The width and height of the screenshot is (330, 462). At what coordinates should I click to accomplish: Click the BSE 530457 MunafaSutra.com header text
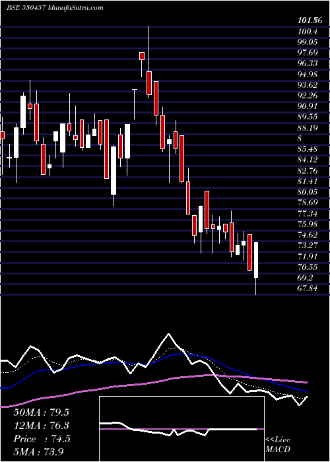(55, 8)
